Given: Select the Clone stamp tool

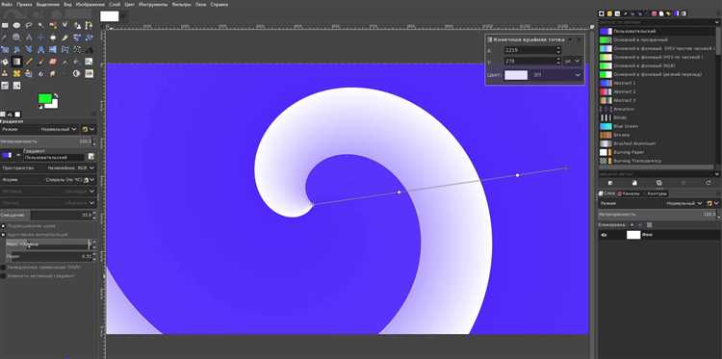Looking at the screenshot, I should click(x=5, y=74).
